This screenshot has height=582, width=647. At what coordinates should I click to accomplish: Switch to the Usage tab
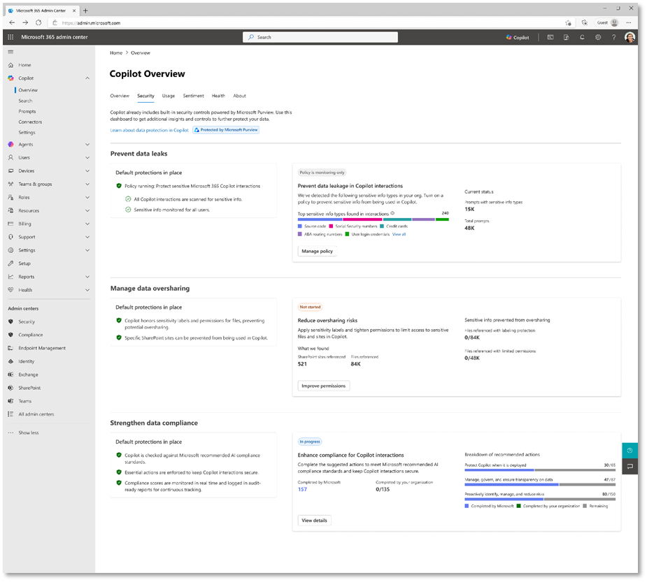(169, 96)
